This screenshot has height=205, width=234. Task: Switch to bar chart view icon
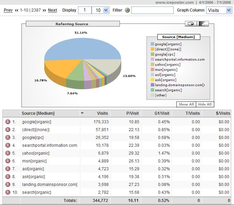(203, 23)
